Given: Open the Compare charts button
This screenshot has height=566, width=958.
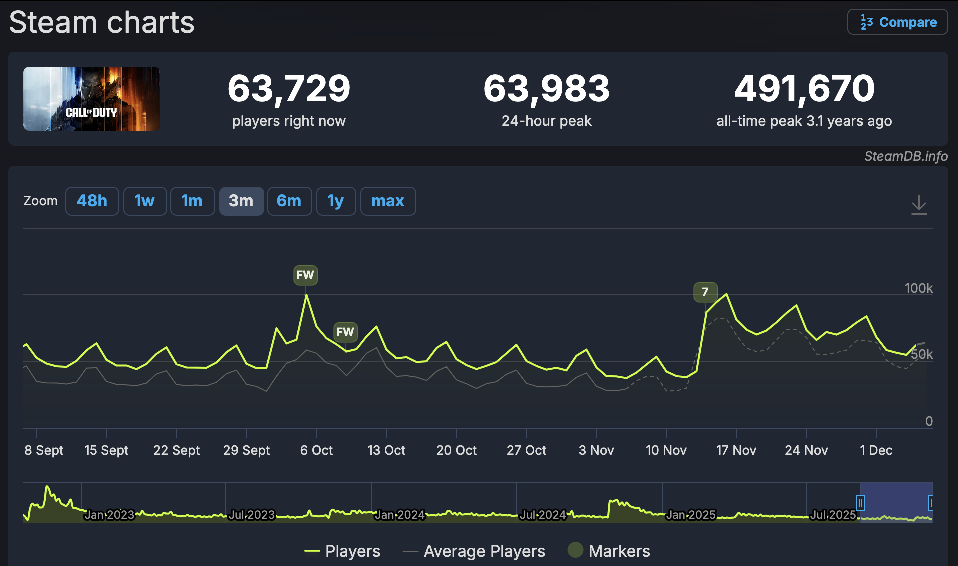Looking at the screenshot, I should [x=898, y=22].
